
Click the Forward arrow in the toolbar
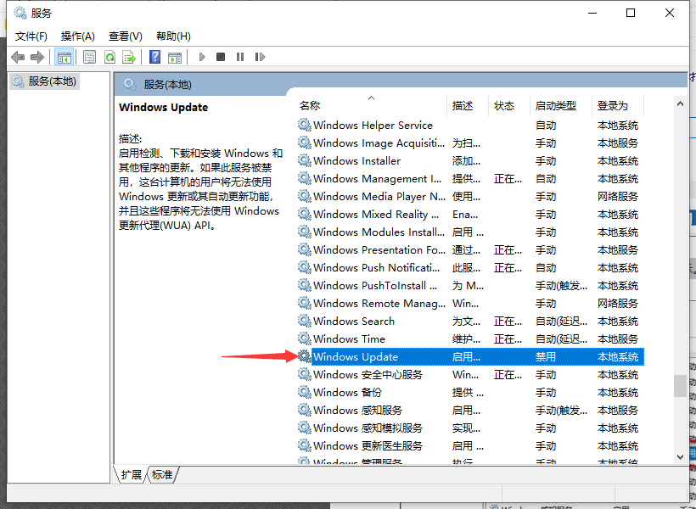click(37, 57)
